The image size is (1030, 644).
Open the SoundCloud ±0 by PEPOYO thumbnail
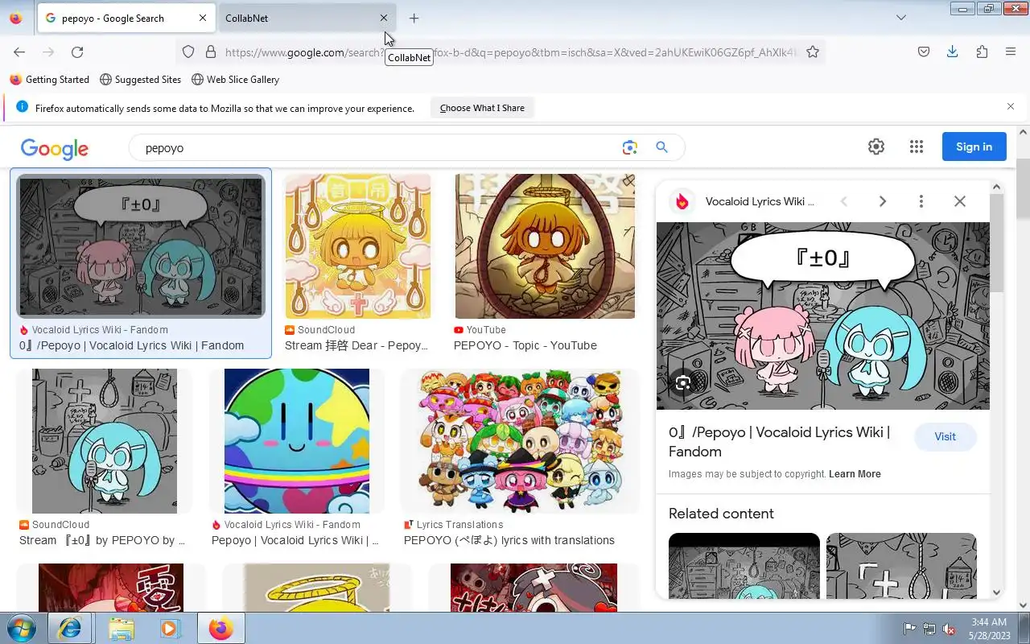[x=105, y=441]
